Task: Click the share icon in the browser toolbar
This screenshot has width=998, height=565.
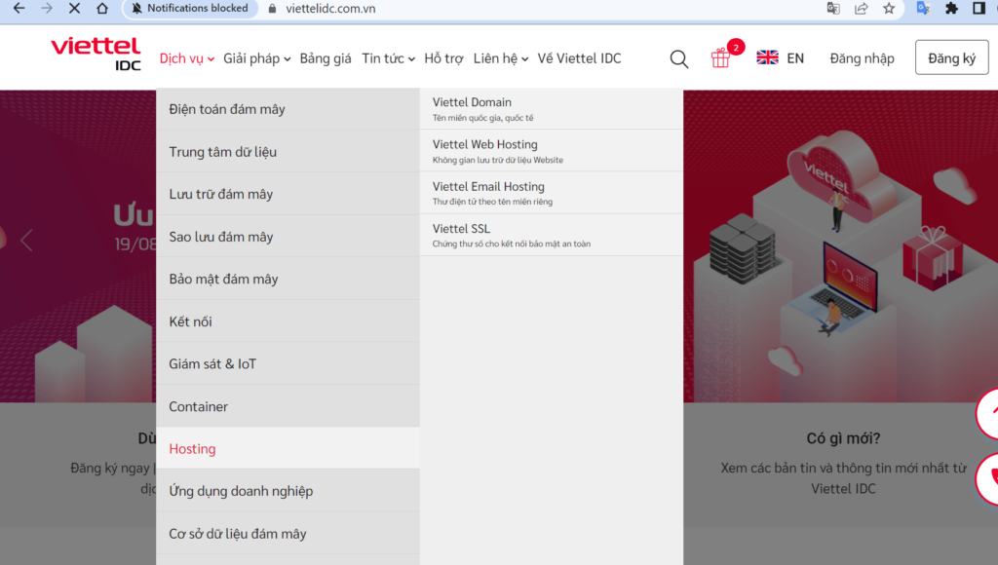Action: [x=861, y=10]
